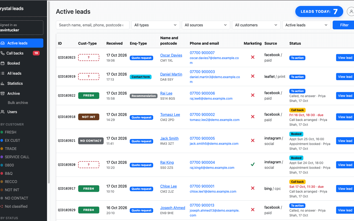
Task: Click the Booked status badge for Jack Smith
Action: coord(296,134)
